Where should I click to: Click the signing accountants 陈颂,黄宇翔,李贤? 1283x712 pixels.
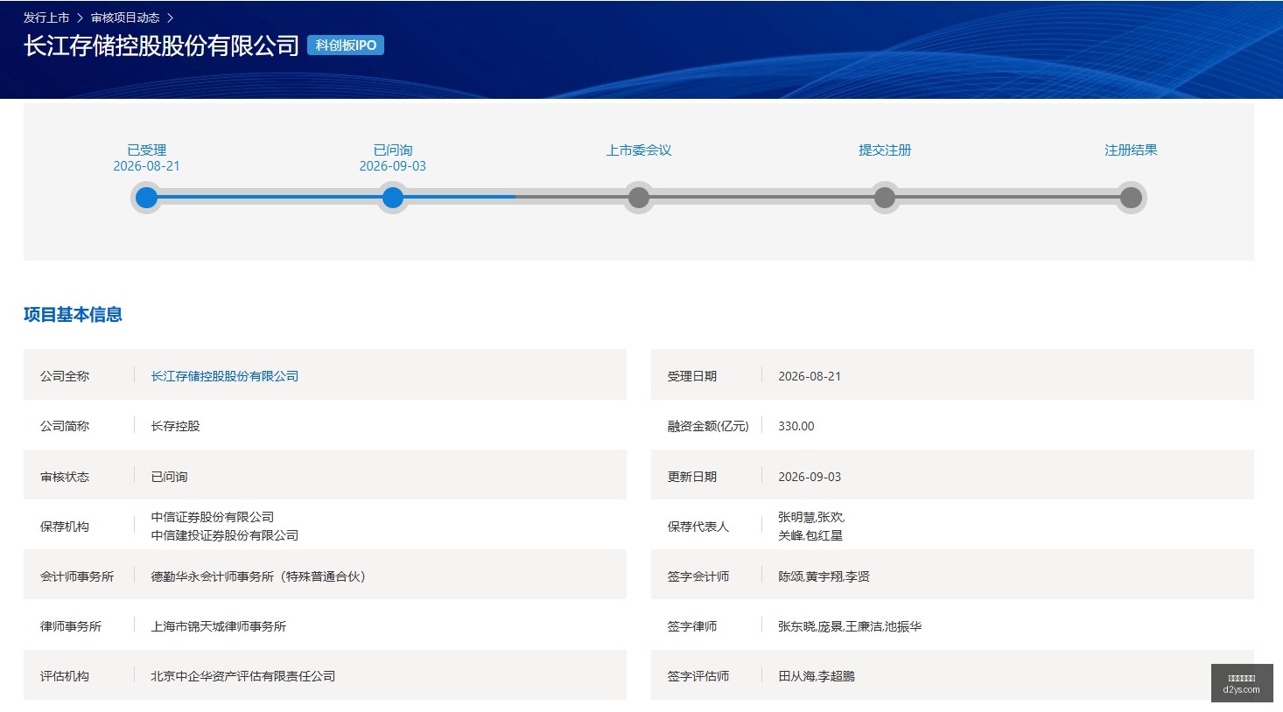[x=824, y=576]
